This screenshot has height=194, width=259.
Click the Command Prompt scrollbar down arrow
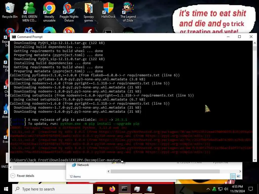pyautogui.click(x=255, y=160)
